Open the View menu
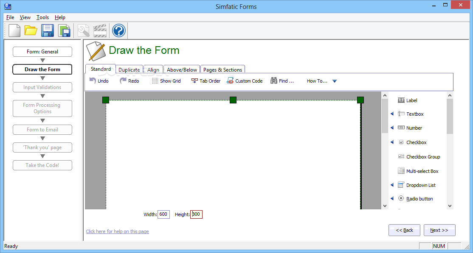 (x=25, y=17)
